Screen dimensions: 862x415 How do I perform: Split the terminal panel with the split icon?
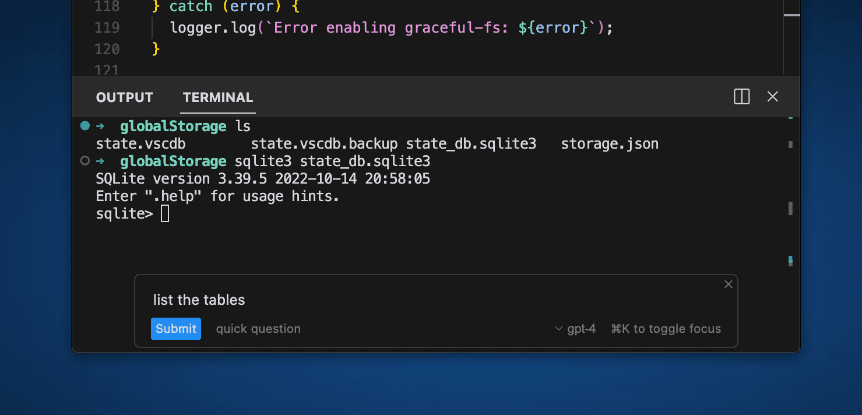tap(741, 97)
